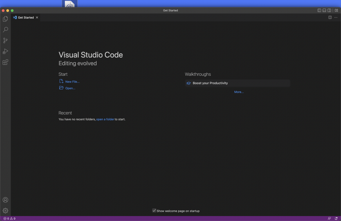Open the Run and Debug view
Viewport: 341px width, 221px height.
pyautogui.click(x=5, y=52)
